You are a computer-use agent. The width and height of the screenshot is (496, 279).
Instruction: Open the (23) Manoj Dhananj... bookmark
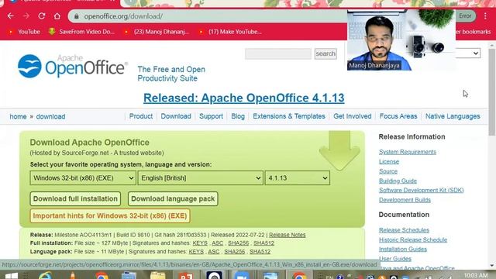(x=157, y=32)
